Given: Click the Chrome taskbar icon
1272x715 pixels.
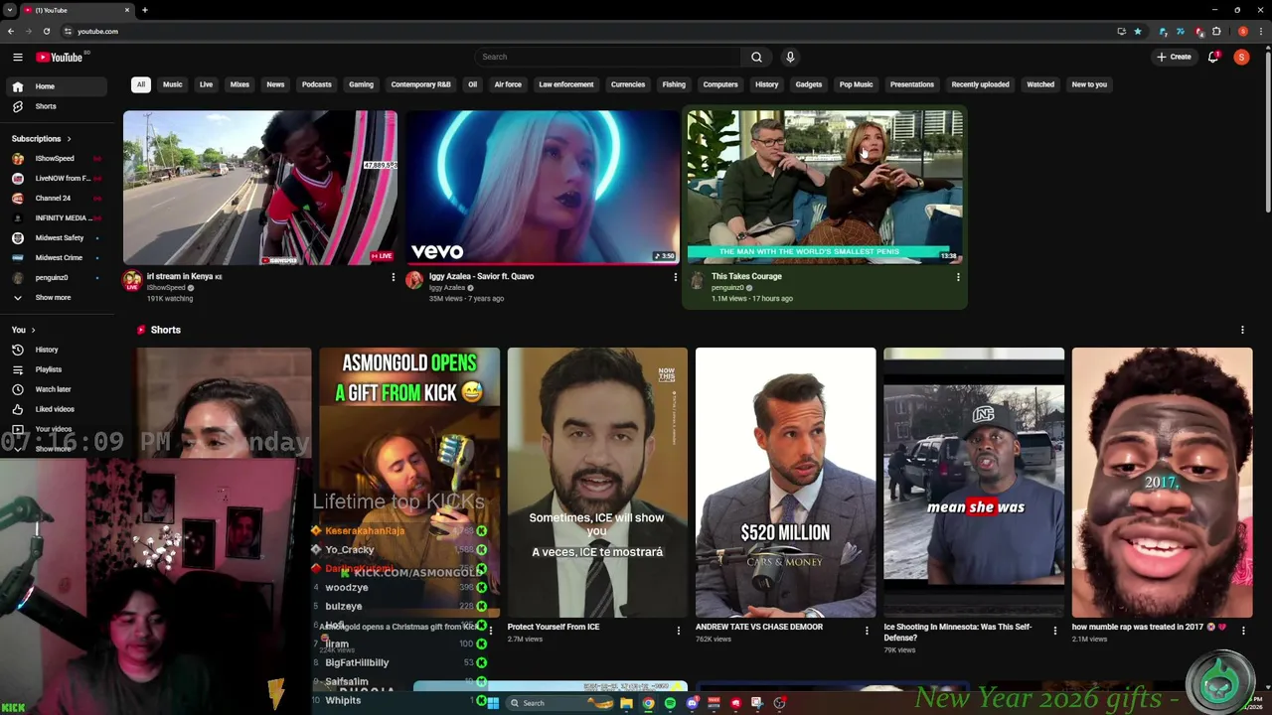Looking at the screenshot, I should pos(648,703).
